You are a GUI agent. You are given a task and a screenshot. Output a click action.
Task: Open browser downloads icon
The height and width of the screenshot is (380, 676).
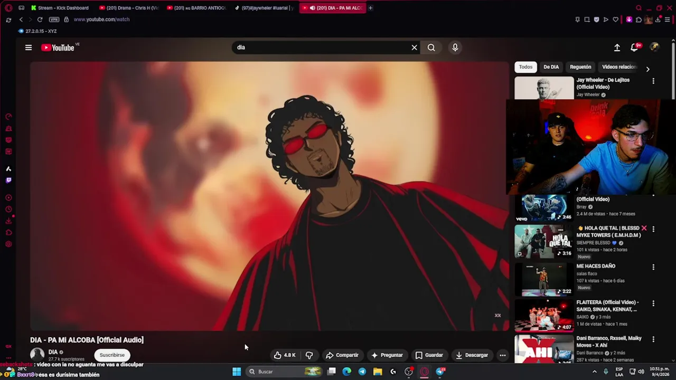[658, 20]
